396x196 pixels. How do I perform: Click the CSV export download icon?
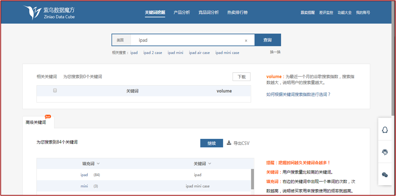pos(229,143)
